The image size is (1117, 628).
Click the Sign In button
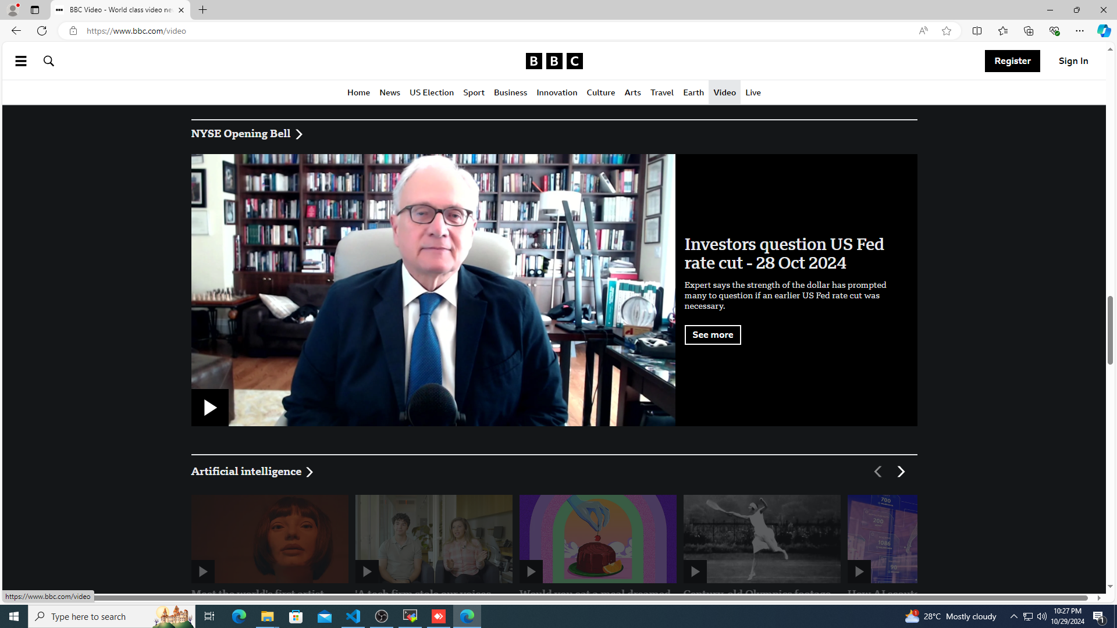(x=1073, y=61)
